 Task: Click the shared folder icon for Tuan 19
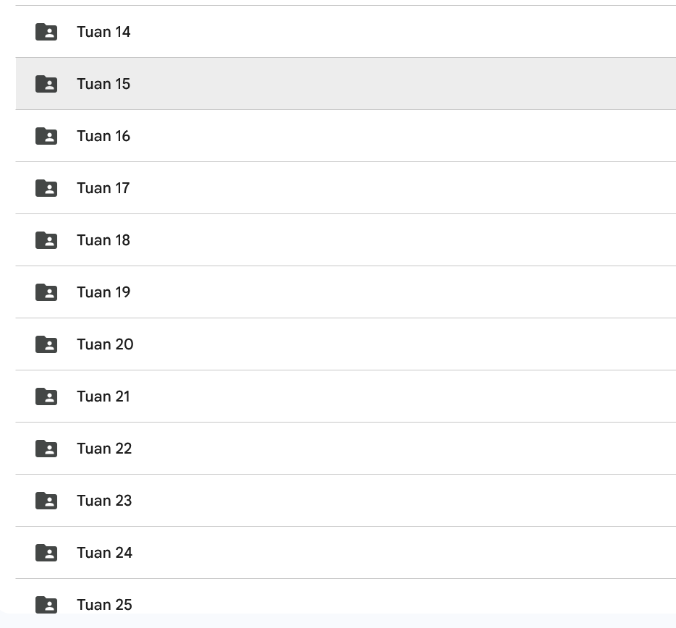point(46,292)
